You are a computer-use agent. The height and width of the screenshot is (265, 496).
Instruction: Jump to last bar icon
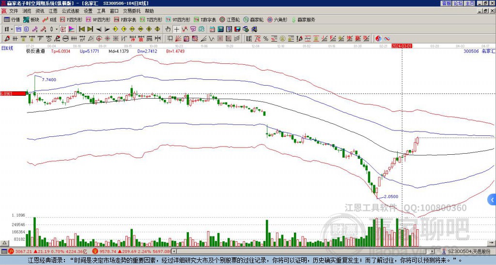tap(90, 29)
